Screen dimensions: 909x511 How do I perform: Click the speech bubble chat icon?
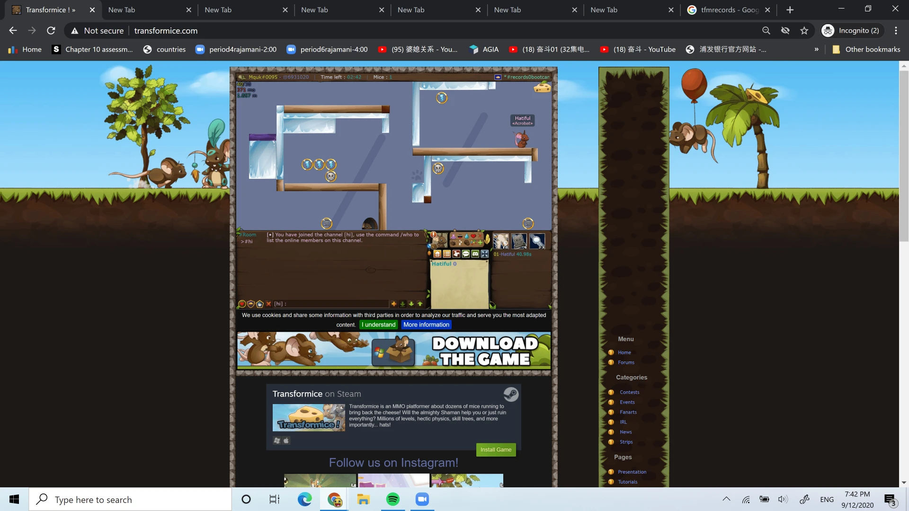466,254
